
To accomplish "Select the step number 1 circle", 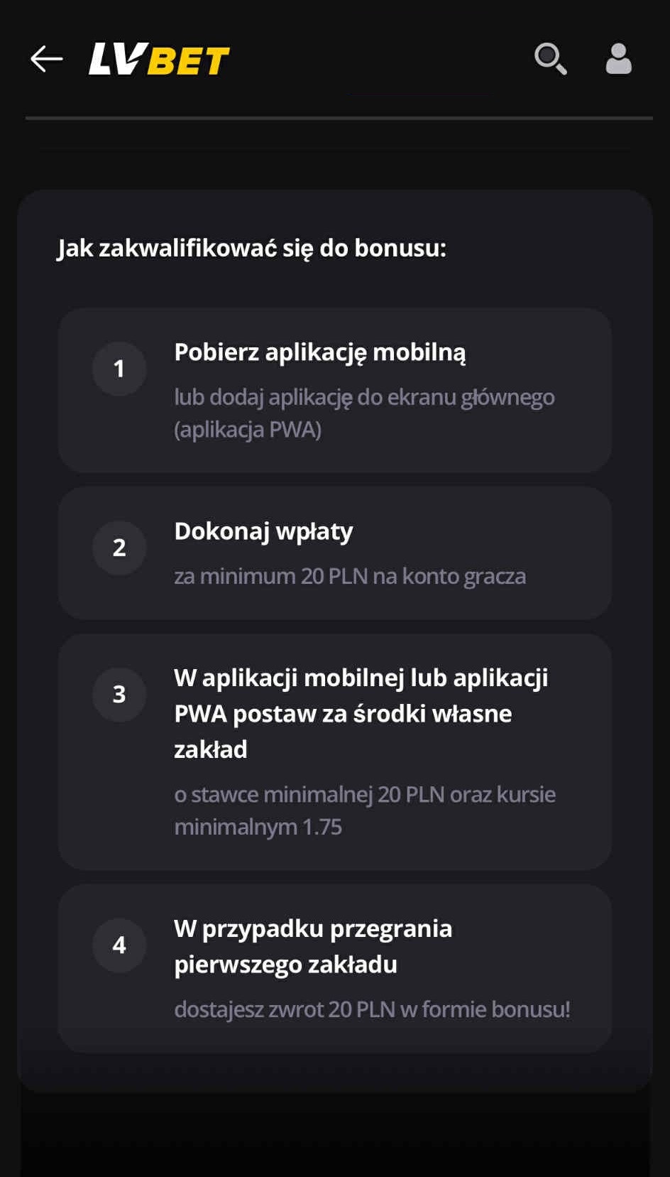I will [x=119, y=369].
